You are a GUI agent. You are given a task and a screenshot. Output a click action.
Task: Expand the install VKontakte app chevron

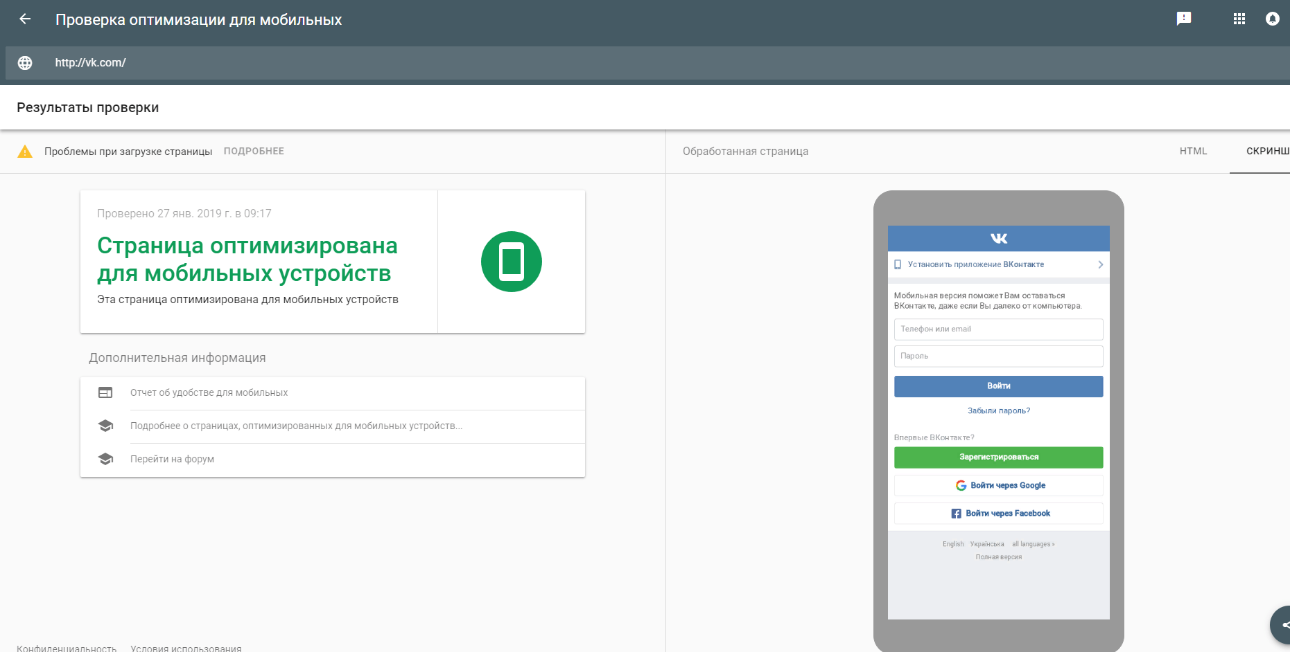point(1100,264)
